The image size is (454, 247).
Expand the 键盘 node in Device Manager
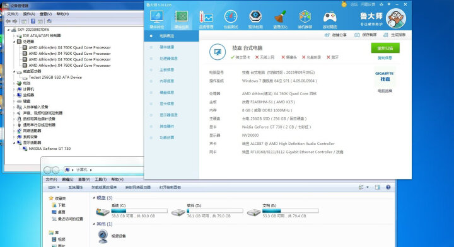14,101
